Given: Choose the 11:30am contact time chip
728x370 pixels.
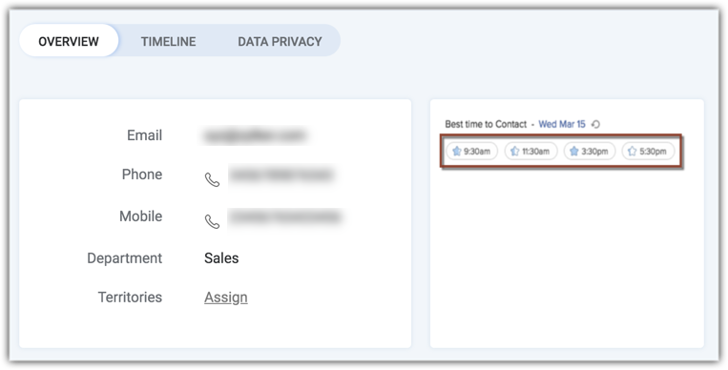Looking at the screenshot, I should (x=530, y=152).
